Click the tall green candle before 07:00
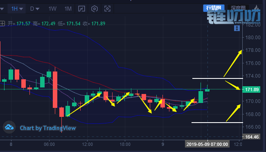The width and height of the screenshot is (266, 152). tap(201, 97)
